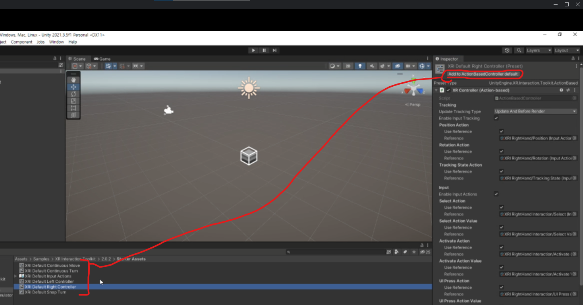Toggle Select Action Use Reference checkbox
583x305 pixels.
(502, 208)
